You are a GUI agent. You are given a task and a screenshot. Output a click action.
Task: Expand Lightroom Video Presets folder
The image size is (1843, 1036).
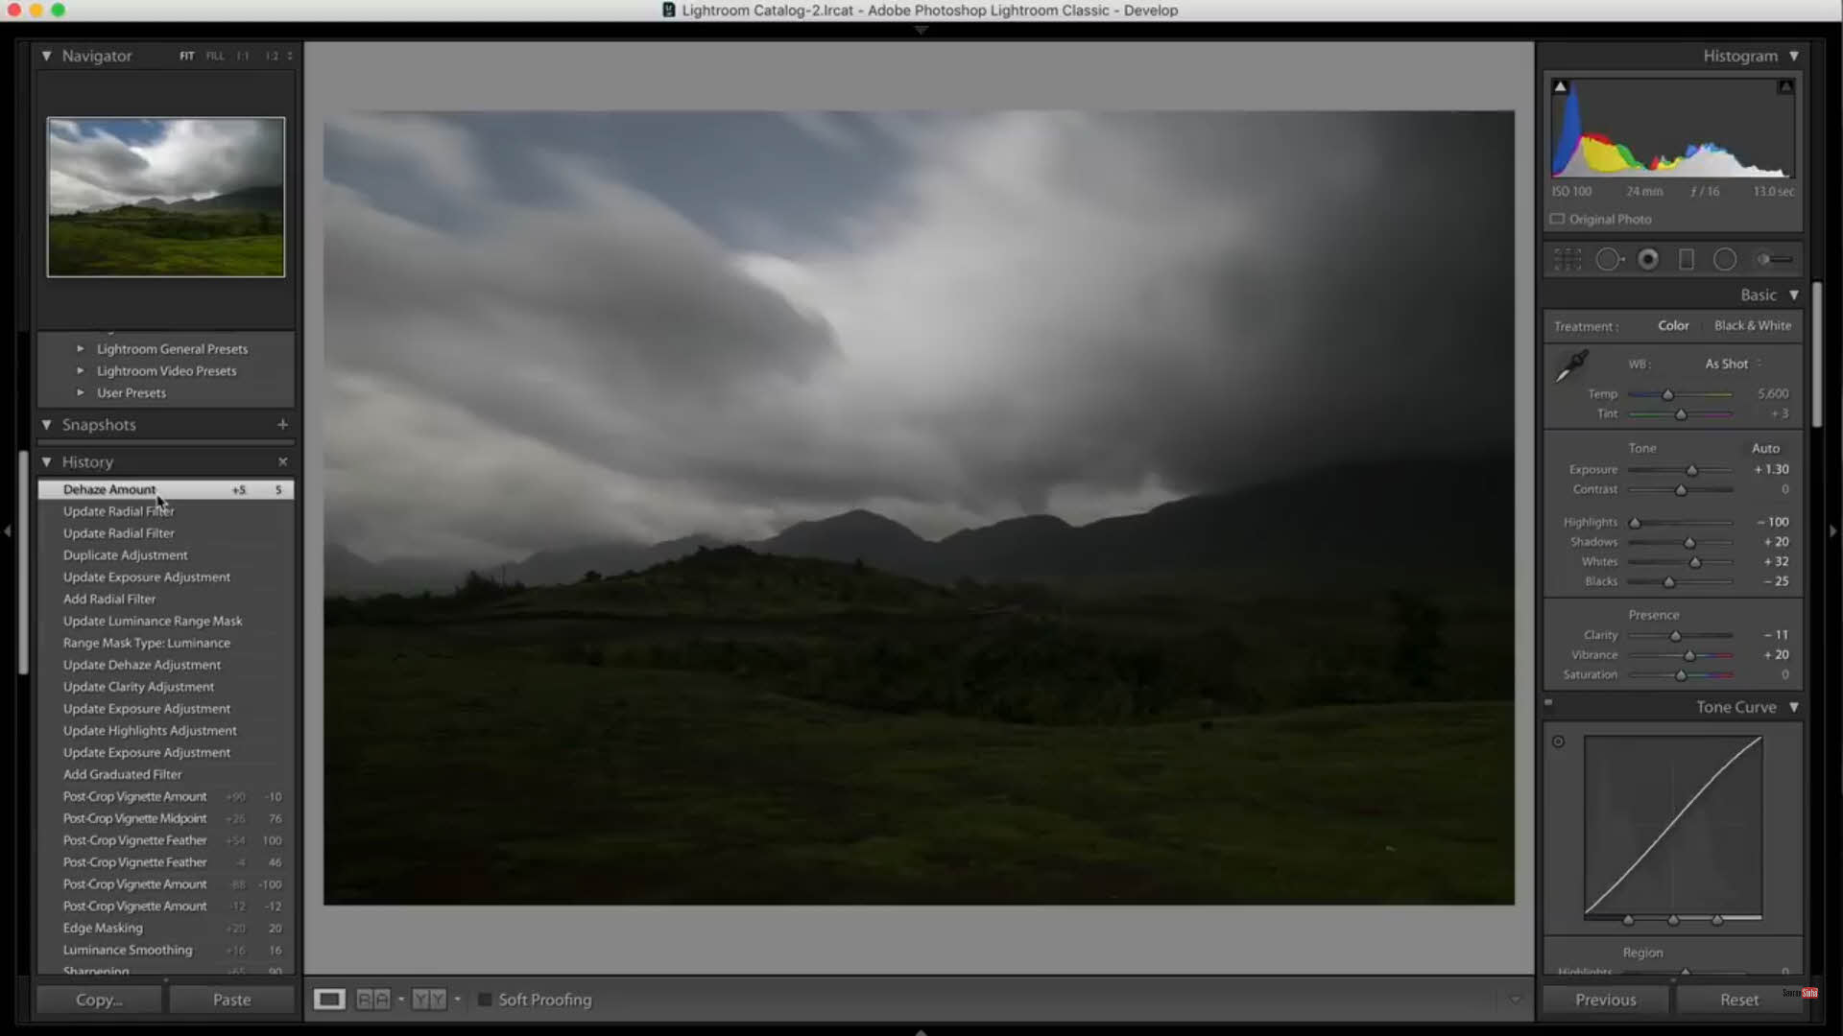click(81, 371)
